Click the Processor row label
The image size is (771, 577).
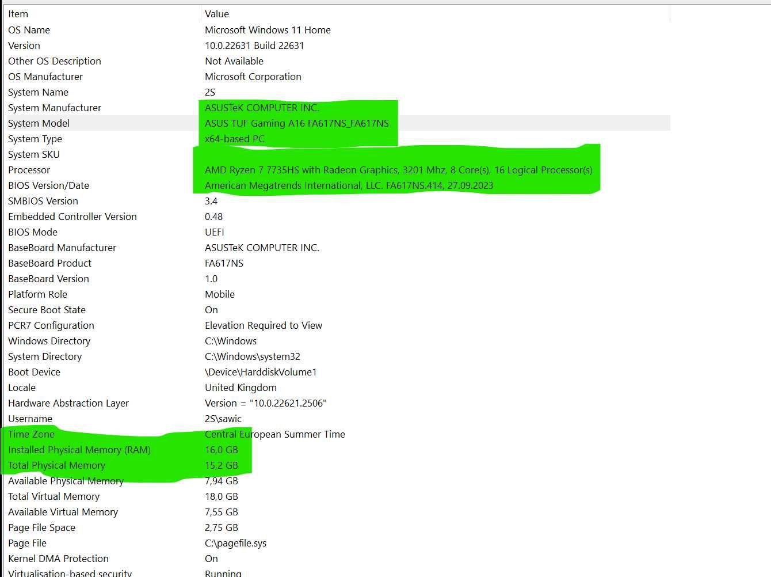(29, 170)
